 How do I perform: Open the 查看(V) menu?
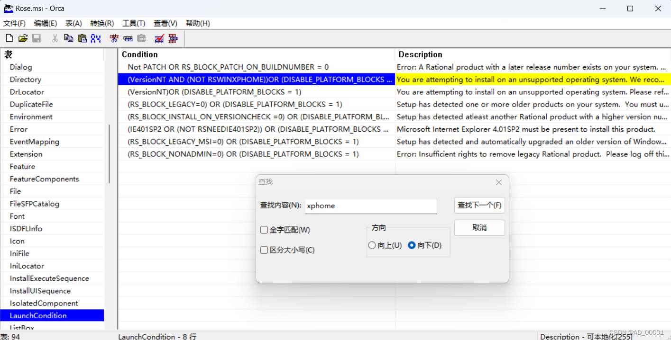[x=165, y=23]
